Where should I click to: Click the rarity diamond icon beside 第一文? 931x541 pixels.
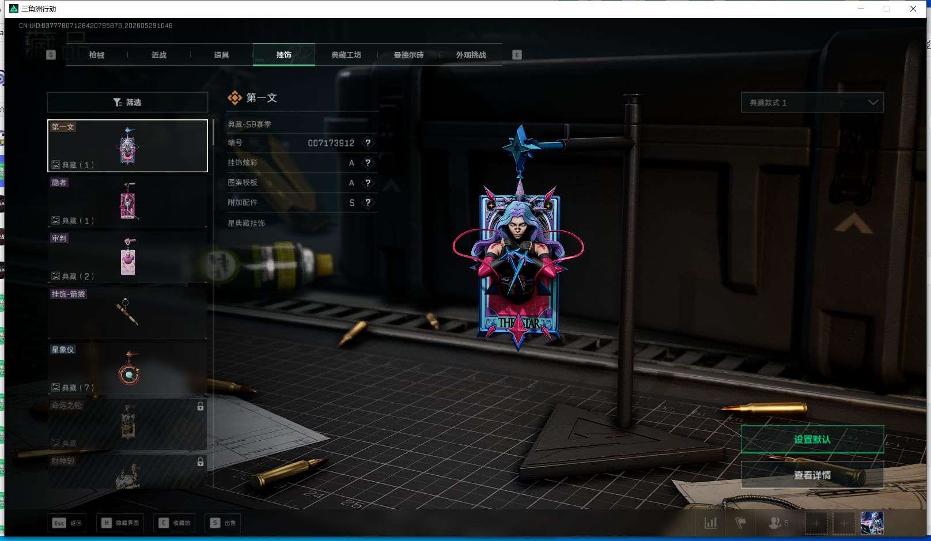tap(234, 98)
